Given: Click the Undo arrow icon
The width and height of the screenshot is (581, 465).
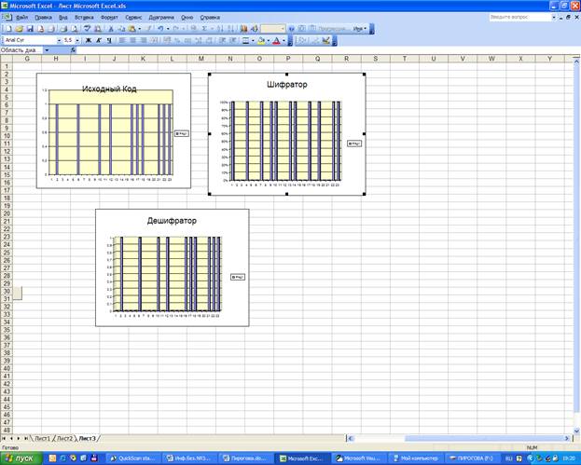Looking at the screenshot, I should coord(160,29).
